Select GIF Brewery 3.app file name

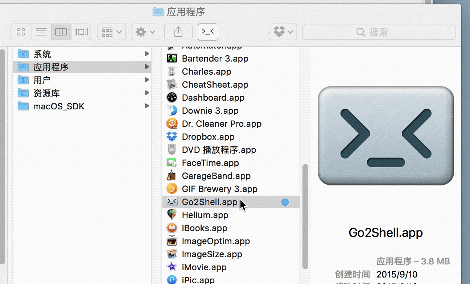220,189
